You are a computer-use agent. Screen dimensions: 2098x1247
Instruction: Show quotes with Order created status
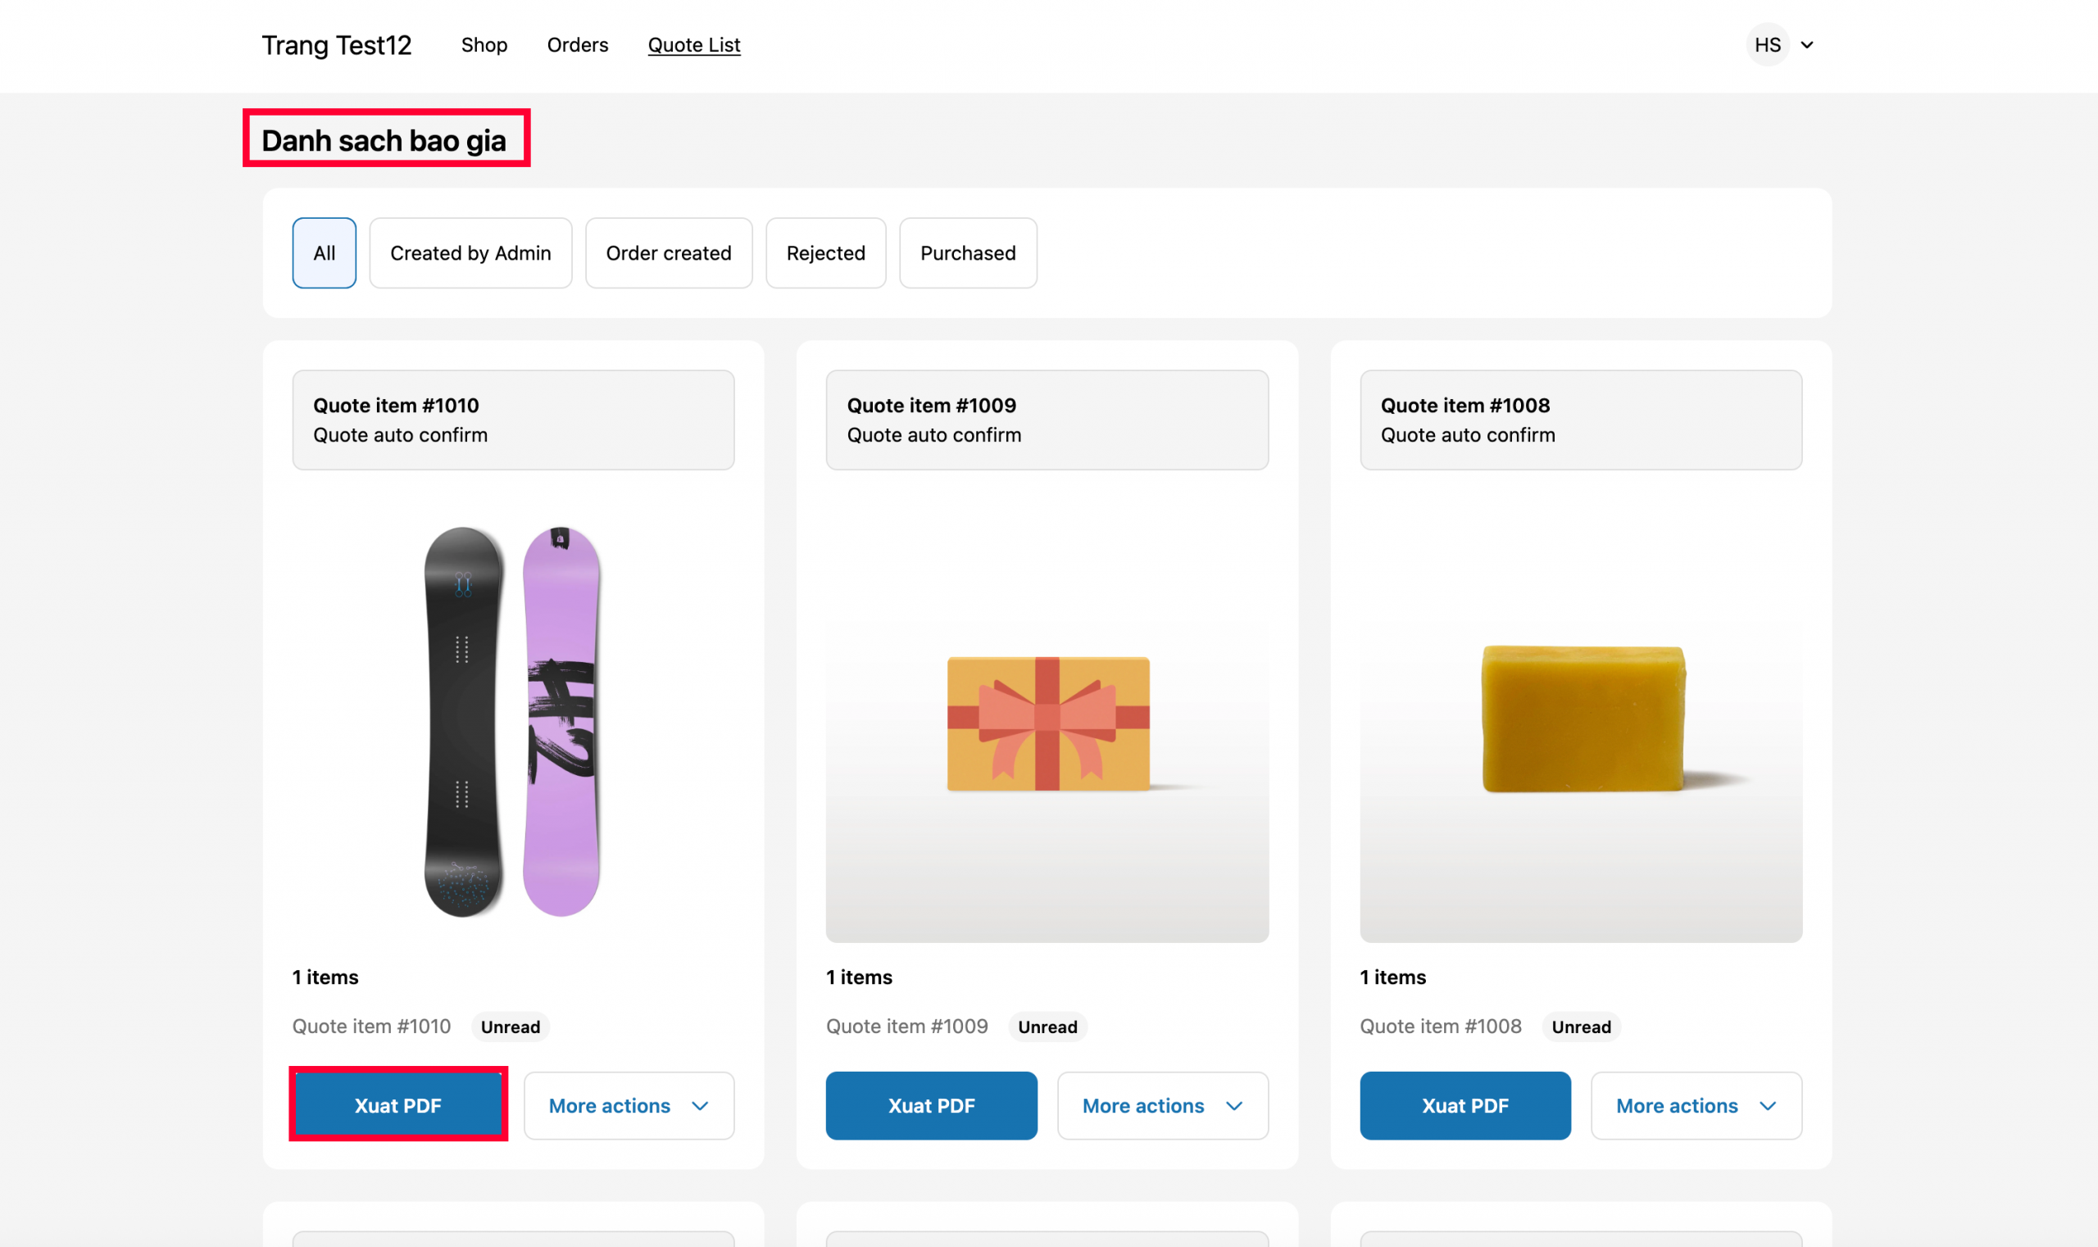coord(668,253)
